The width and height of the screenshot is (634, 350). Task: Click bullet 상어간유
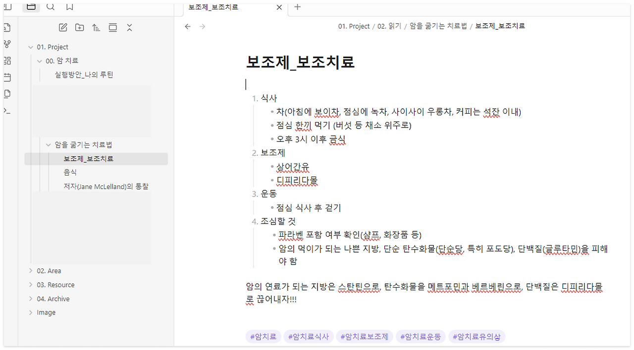pyautogui.click(x=293, y=167)
